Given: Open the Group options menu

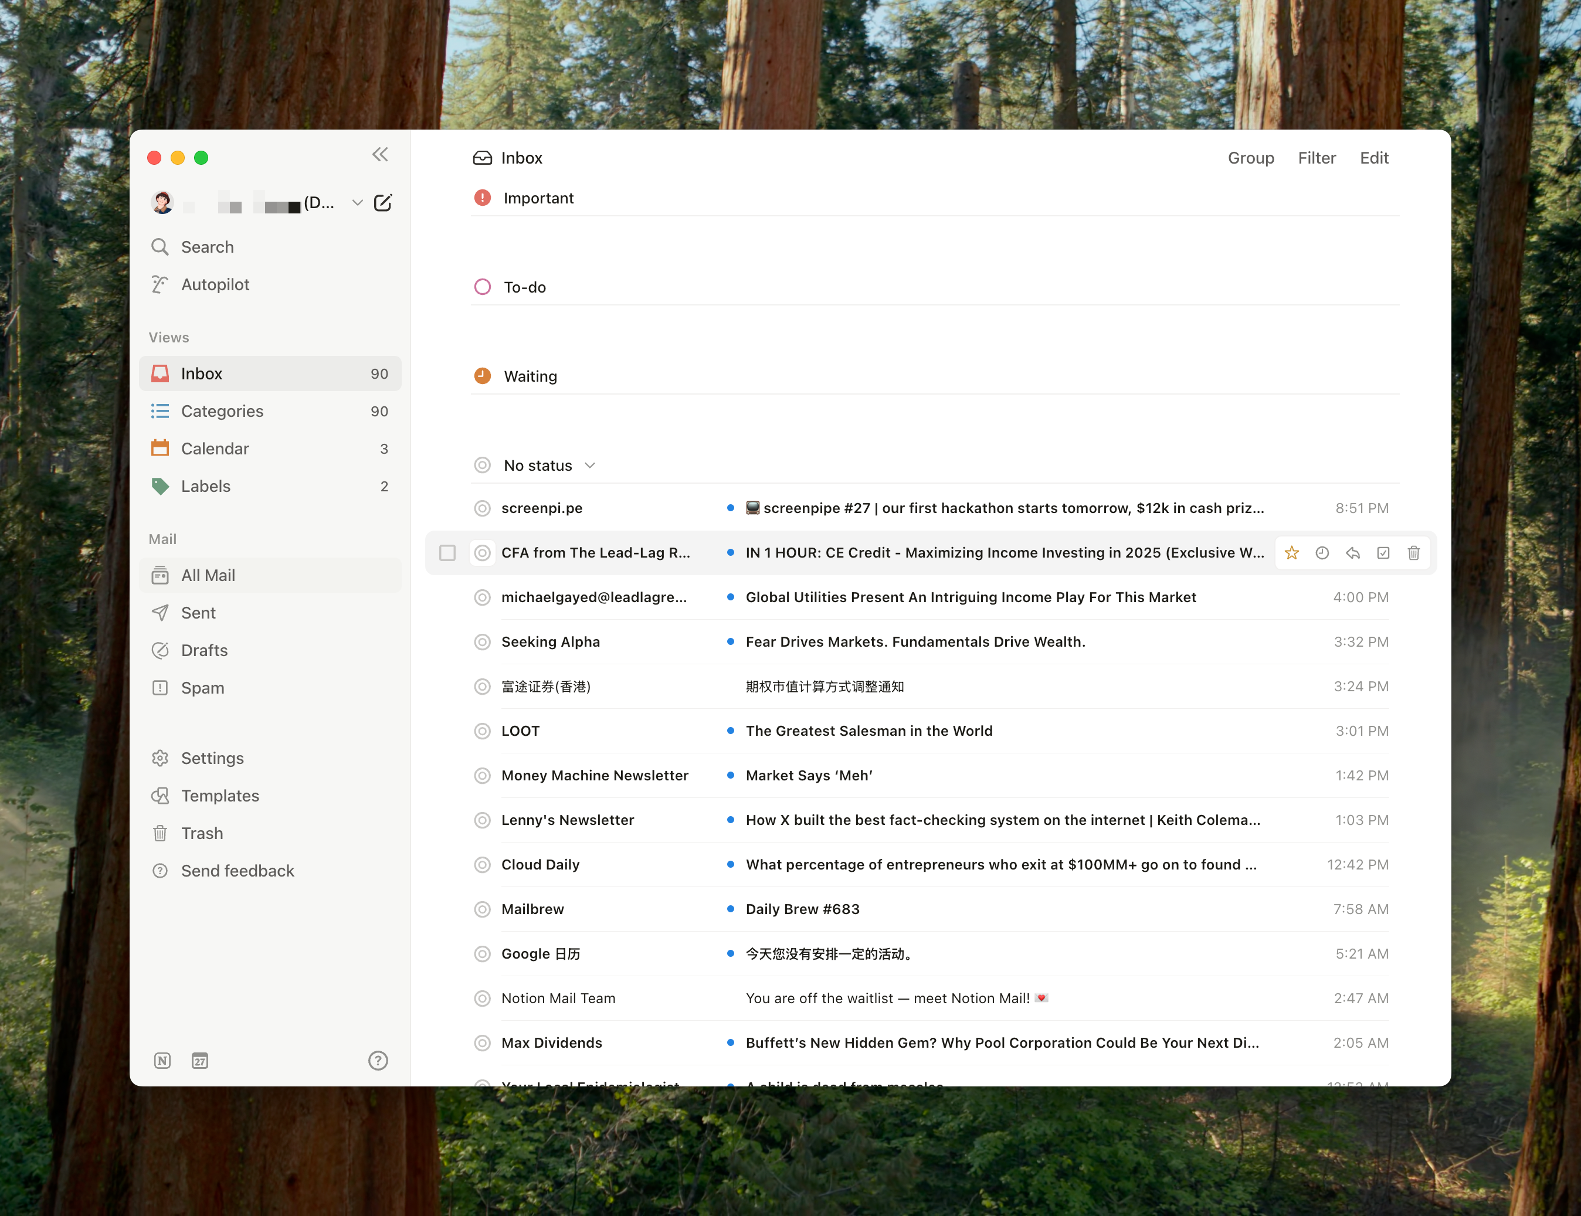Looking at the screenshot, I should point(1250,158).
